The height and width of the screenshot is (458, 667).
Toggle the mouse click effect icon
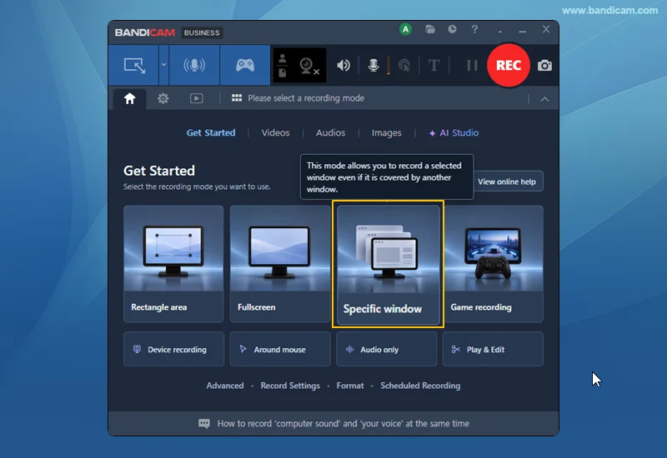click(x=404, y=66)
